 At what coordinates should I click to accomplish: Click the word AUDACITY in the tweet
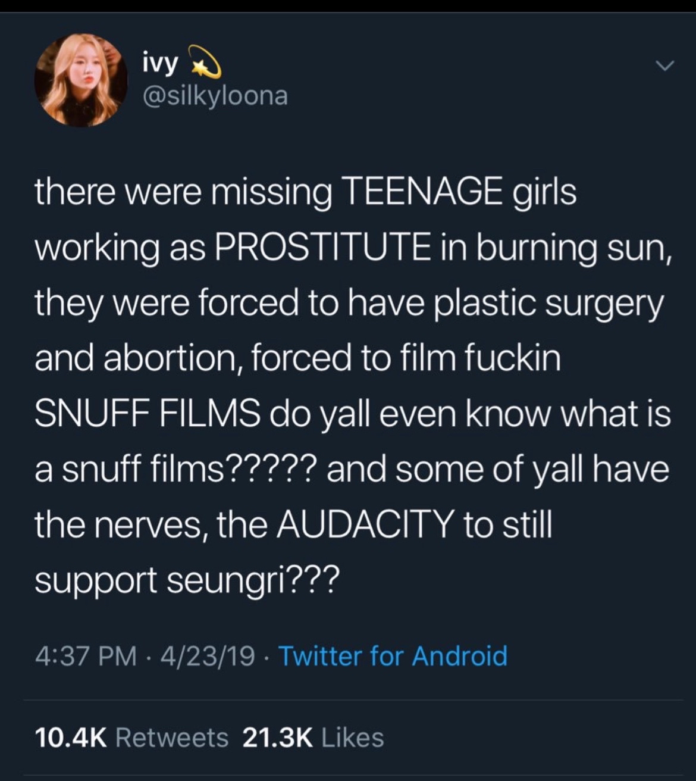364,524
